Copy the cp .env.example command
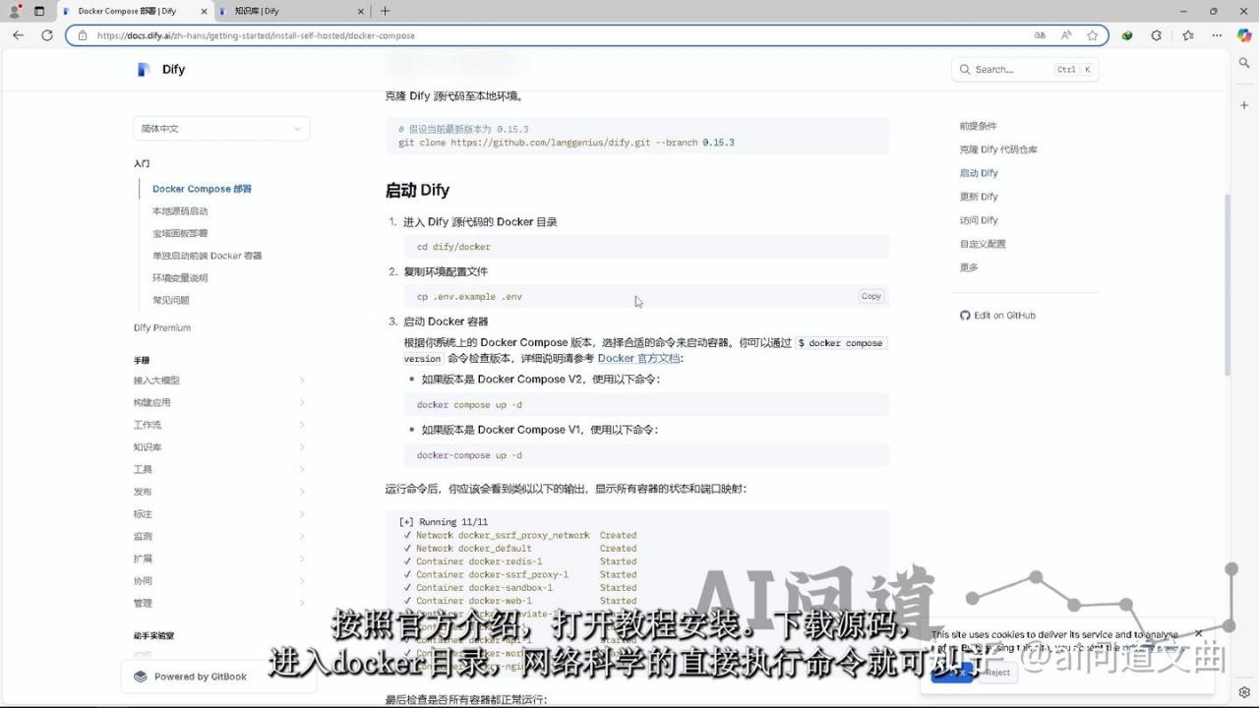 (x=870, y=296)
